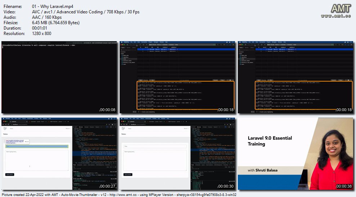The width and height of the screenshot is (356, 197).
Task: Click the 'Start typing here' textarea in 00:00:27 frame
Action: point(37,160)
